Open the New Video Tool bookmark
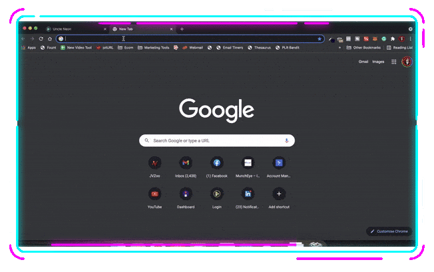Image resolution: width=434 pixels, height=272 pixels. click(x=76, y=47)
